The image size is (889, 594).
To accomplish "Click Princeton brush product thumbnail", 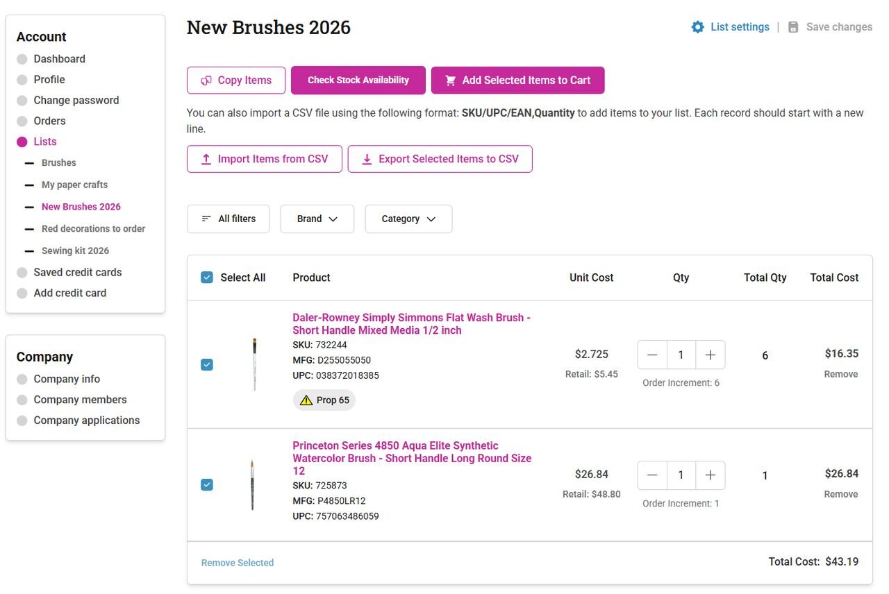I will tap(252, 484).
